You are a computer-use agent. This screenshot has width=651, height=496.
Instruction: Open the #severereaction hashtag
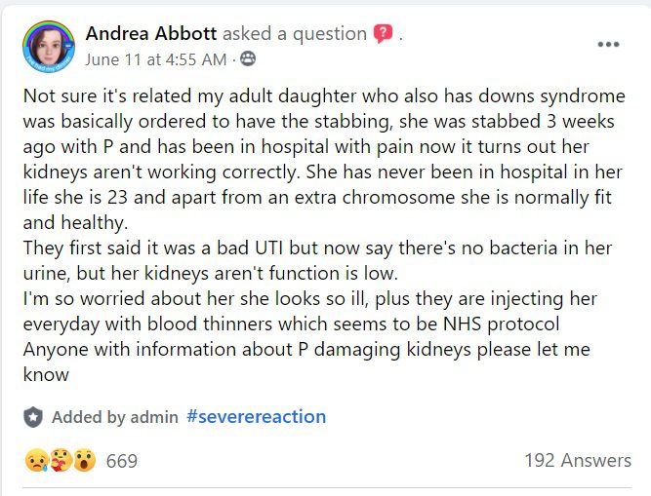(256, 416)
